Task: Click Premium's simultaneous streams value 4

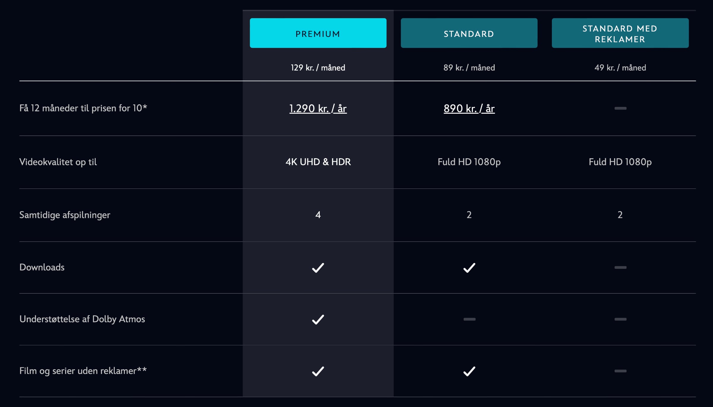Action: click(x=318, y=215)
